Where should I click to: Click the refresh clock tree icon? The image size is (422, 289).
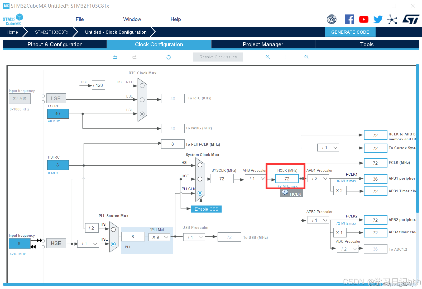pyautogui.click(x=169, y=57)
